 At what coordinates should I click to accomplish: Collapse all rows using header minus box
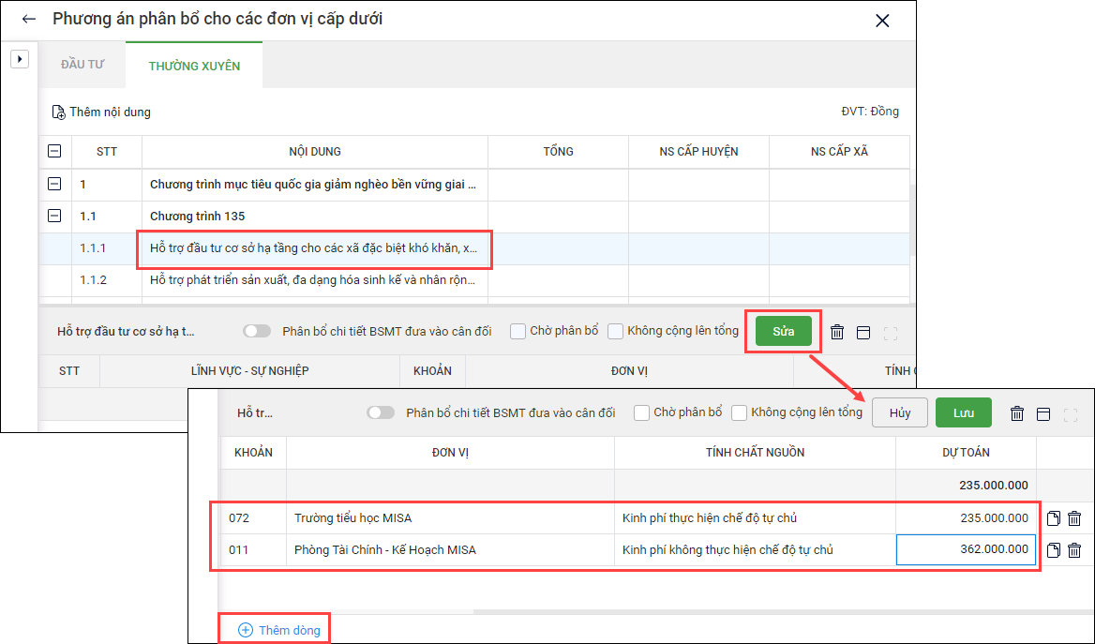(x=54, y=152)
